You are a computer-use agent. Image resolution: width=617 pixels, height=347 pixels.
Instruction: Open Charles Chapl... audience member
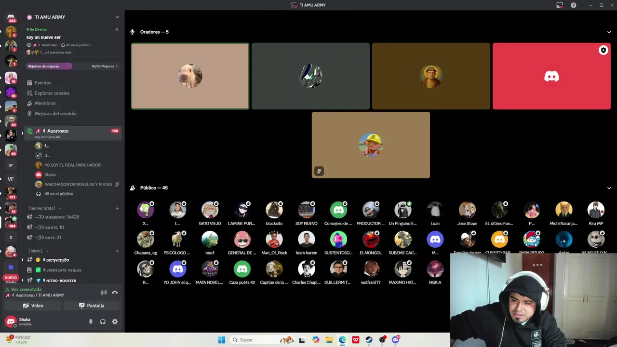coord(306,273)
